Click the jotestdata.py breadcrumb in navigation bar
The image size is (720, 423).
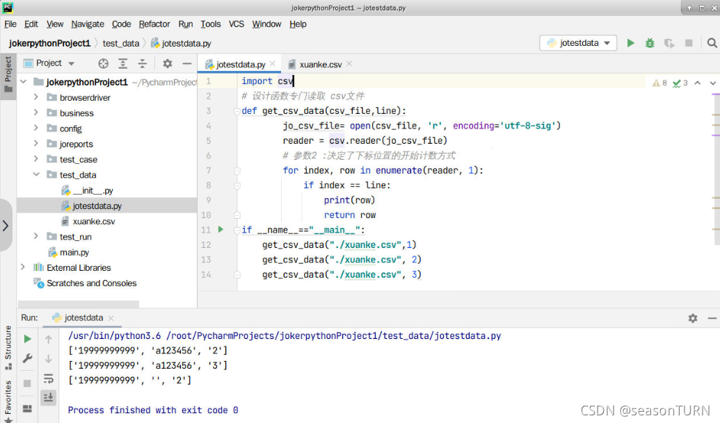pyautogui.click(x=181, y=44)
